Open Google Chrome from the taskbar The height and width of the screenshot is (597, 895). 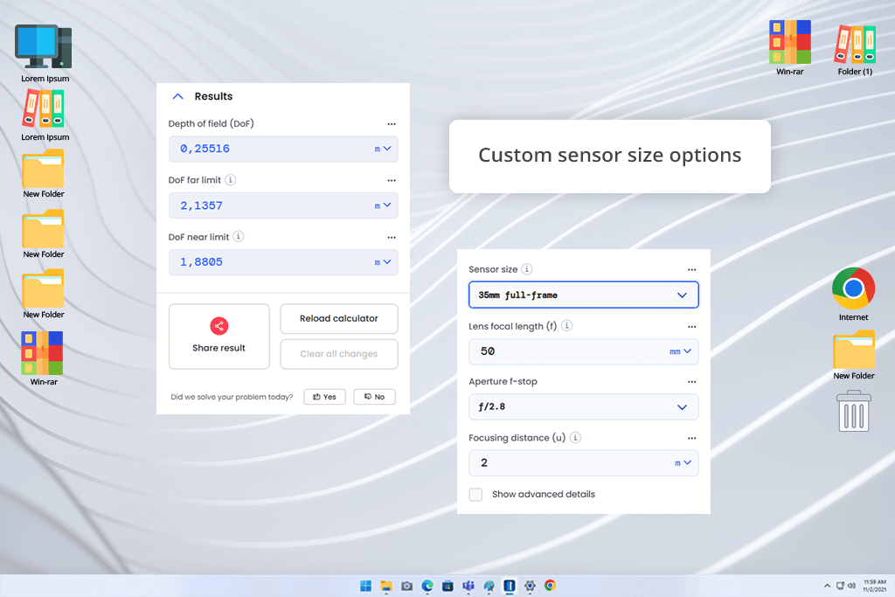point(551,586)
